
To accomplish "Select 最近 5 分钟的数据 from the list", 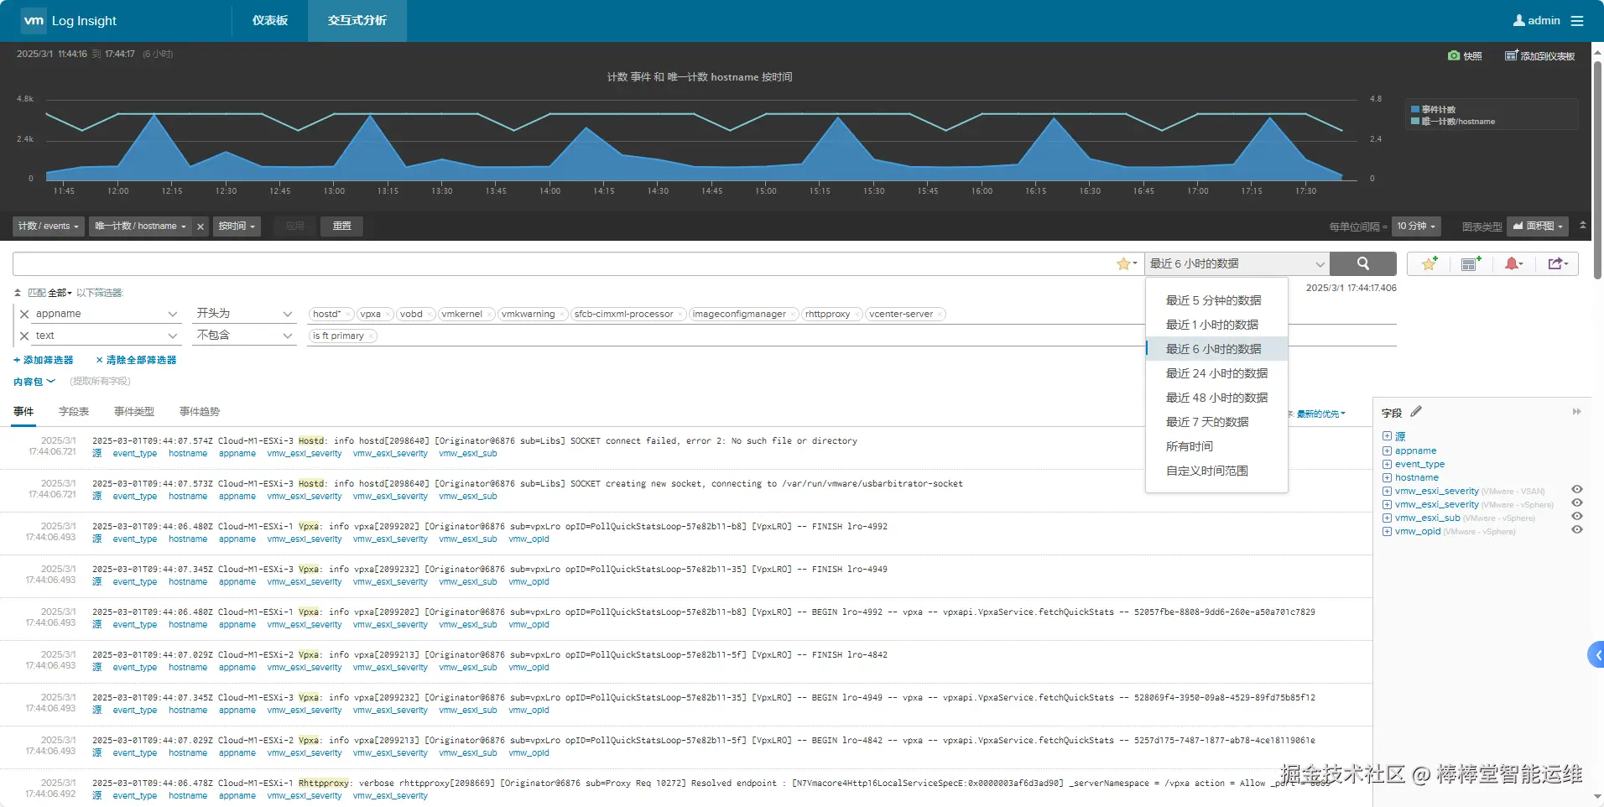I will (x=1216, y=300).
